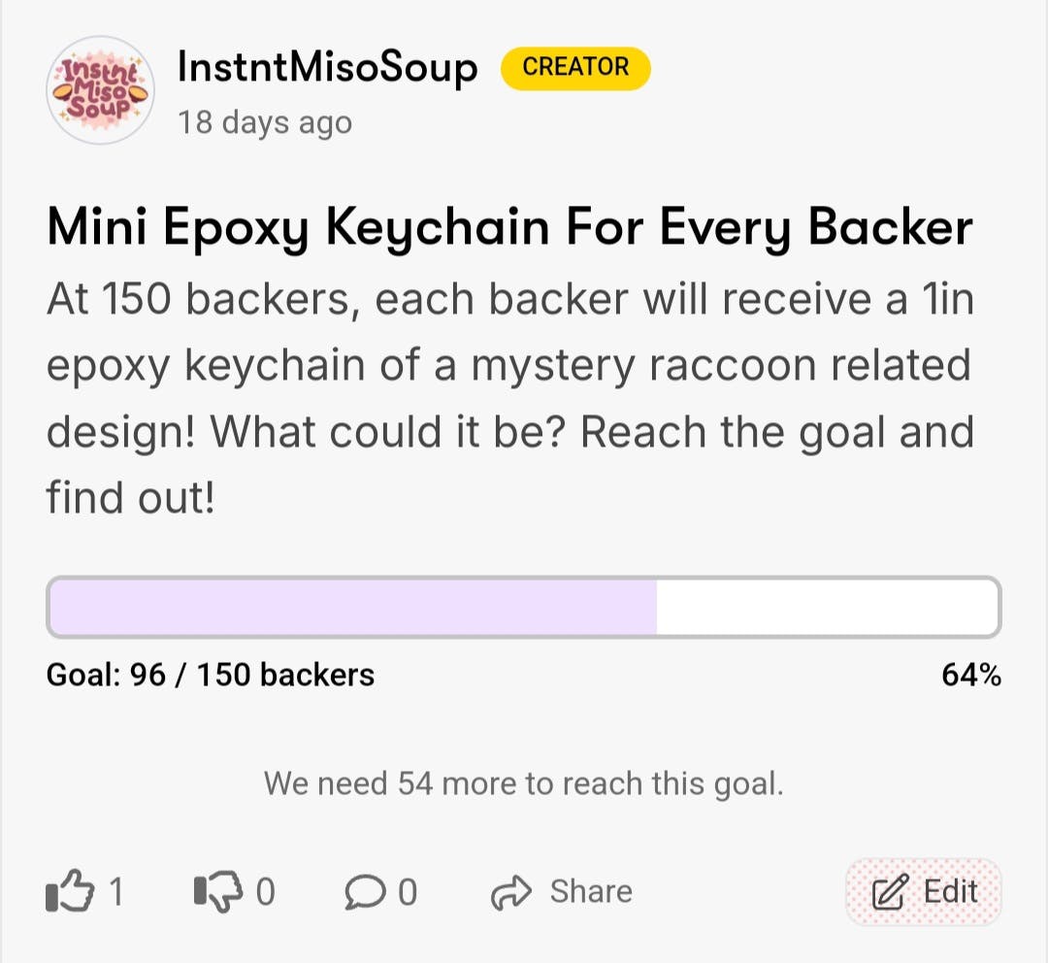This screenshot has height=963, width=1048.
Task: Click the "Share" text label
Action: 591,891
